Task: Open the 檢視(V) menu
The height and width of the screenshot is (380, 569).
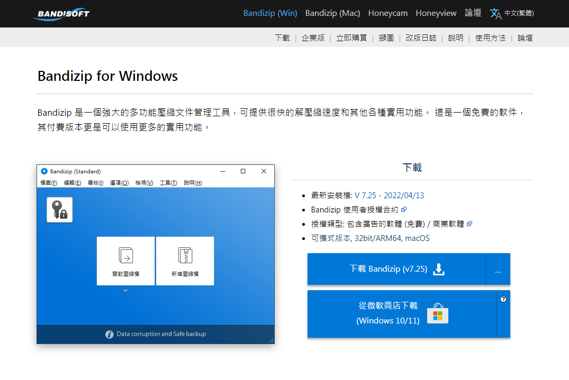Action: tap(144, 183)
